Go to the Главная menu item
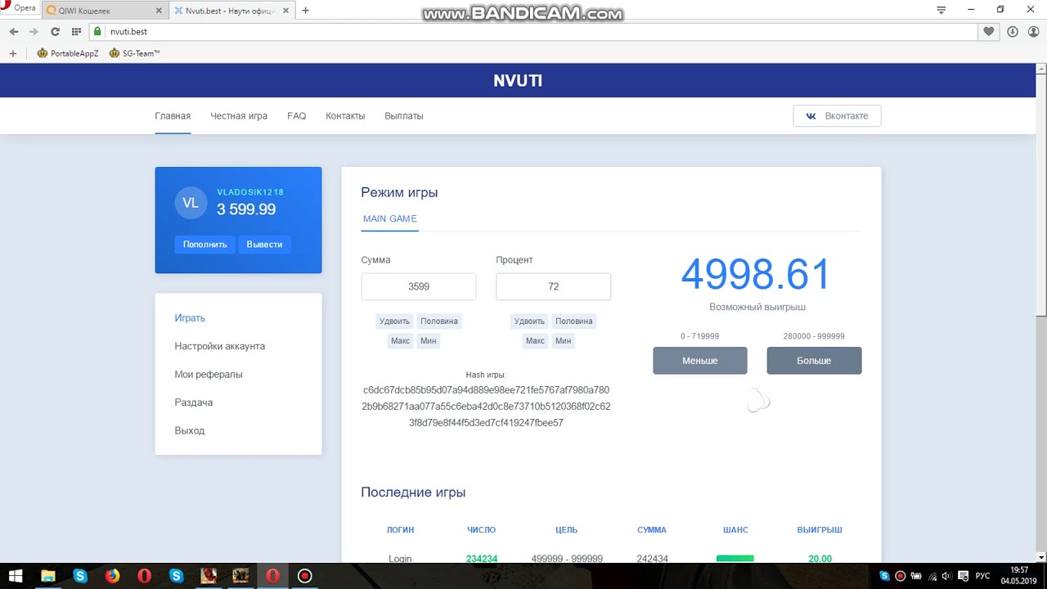1047x589 pixels. coord(173,116)
